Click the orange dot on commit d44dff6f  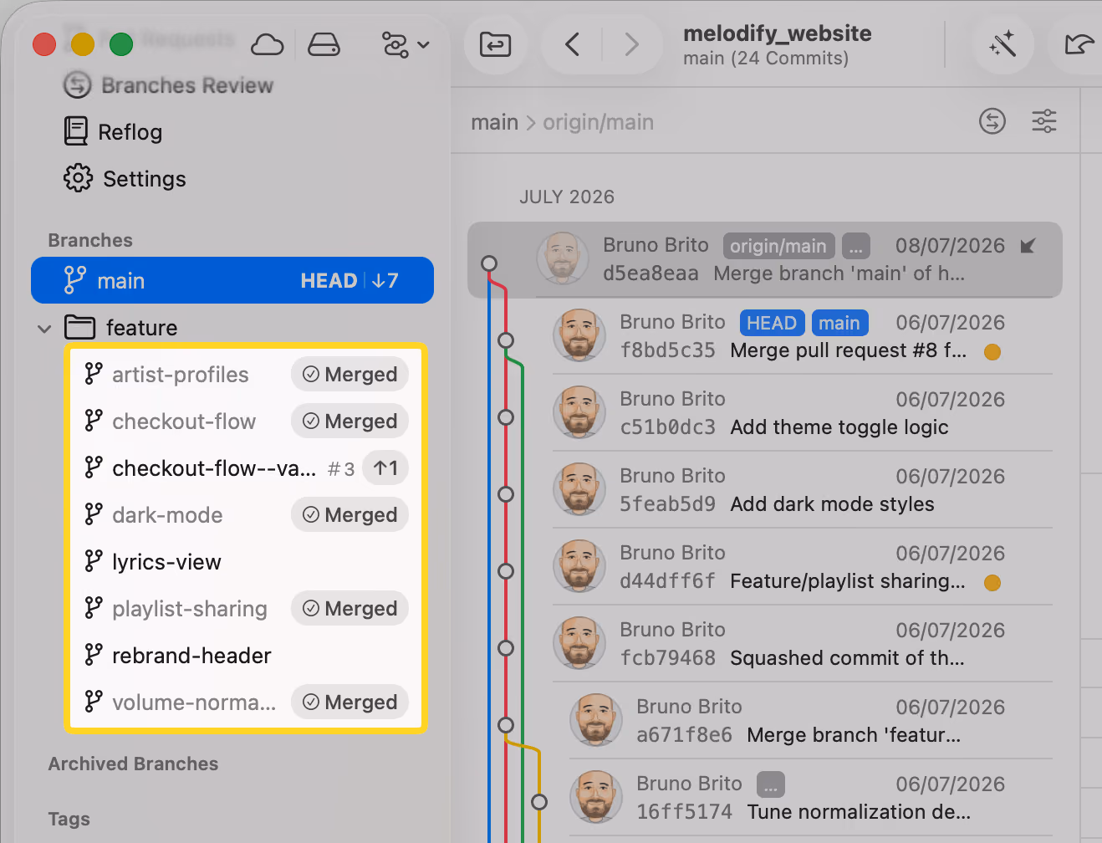pyautogui.click(x=992, y=583)
